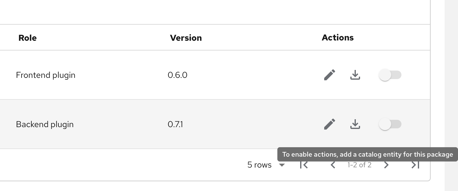Go to the first page
This screenshot has width=458, height=191.
(x=304, y=165)
